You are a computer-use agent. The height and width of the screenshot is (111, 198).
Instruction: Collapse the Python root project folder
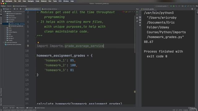(3, 12)
